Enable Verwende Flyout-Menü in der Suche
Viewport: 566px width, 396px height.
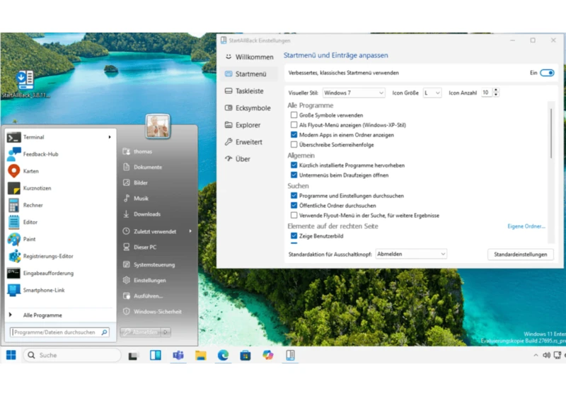point(294,215)
